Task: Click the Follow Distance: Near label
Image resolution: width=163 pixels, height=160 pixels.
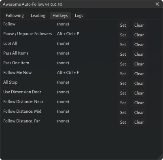Action: 23,101
